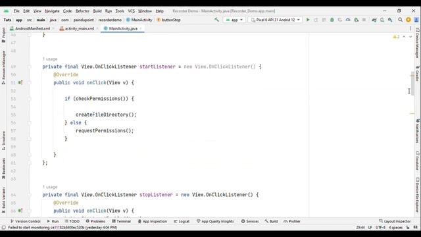Screen dimensions: 421x237
Task: Click the Stop square icon in toolbar
Action: (x=364, y=20)
